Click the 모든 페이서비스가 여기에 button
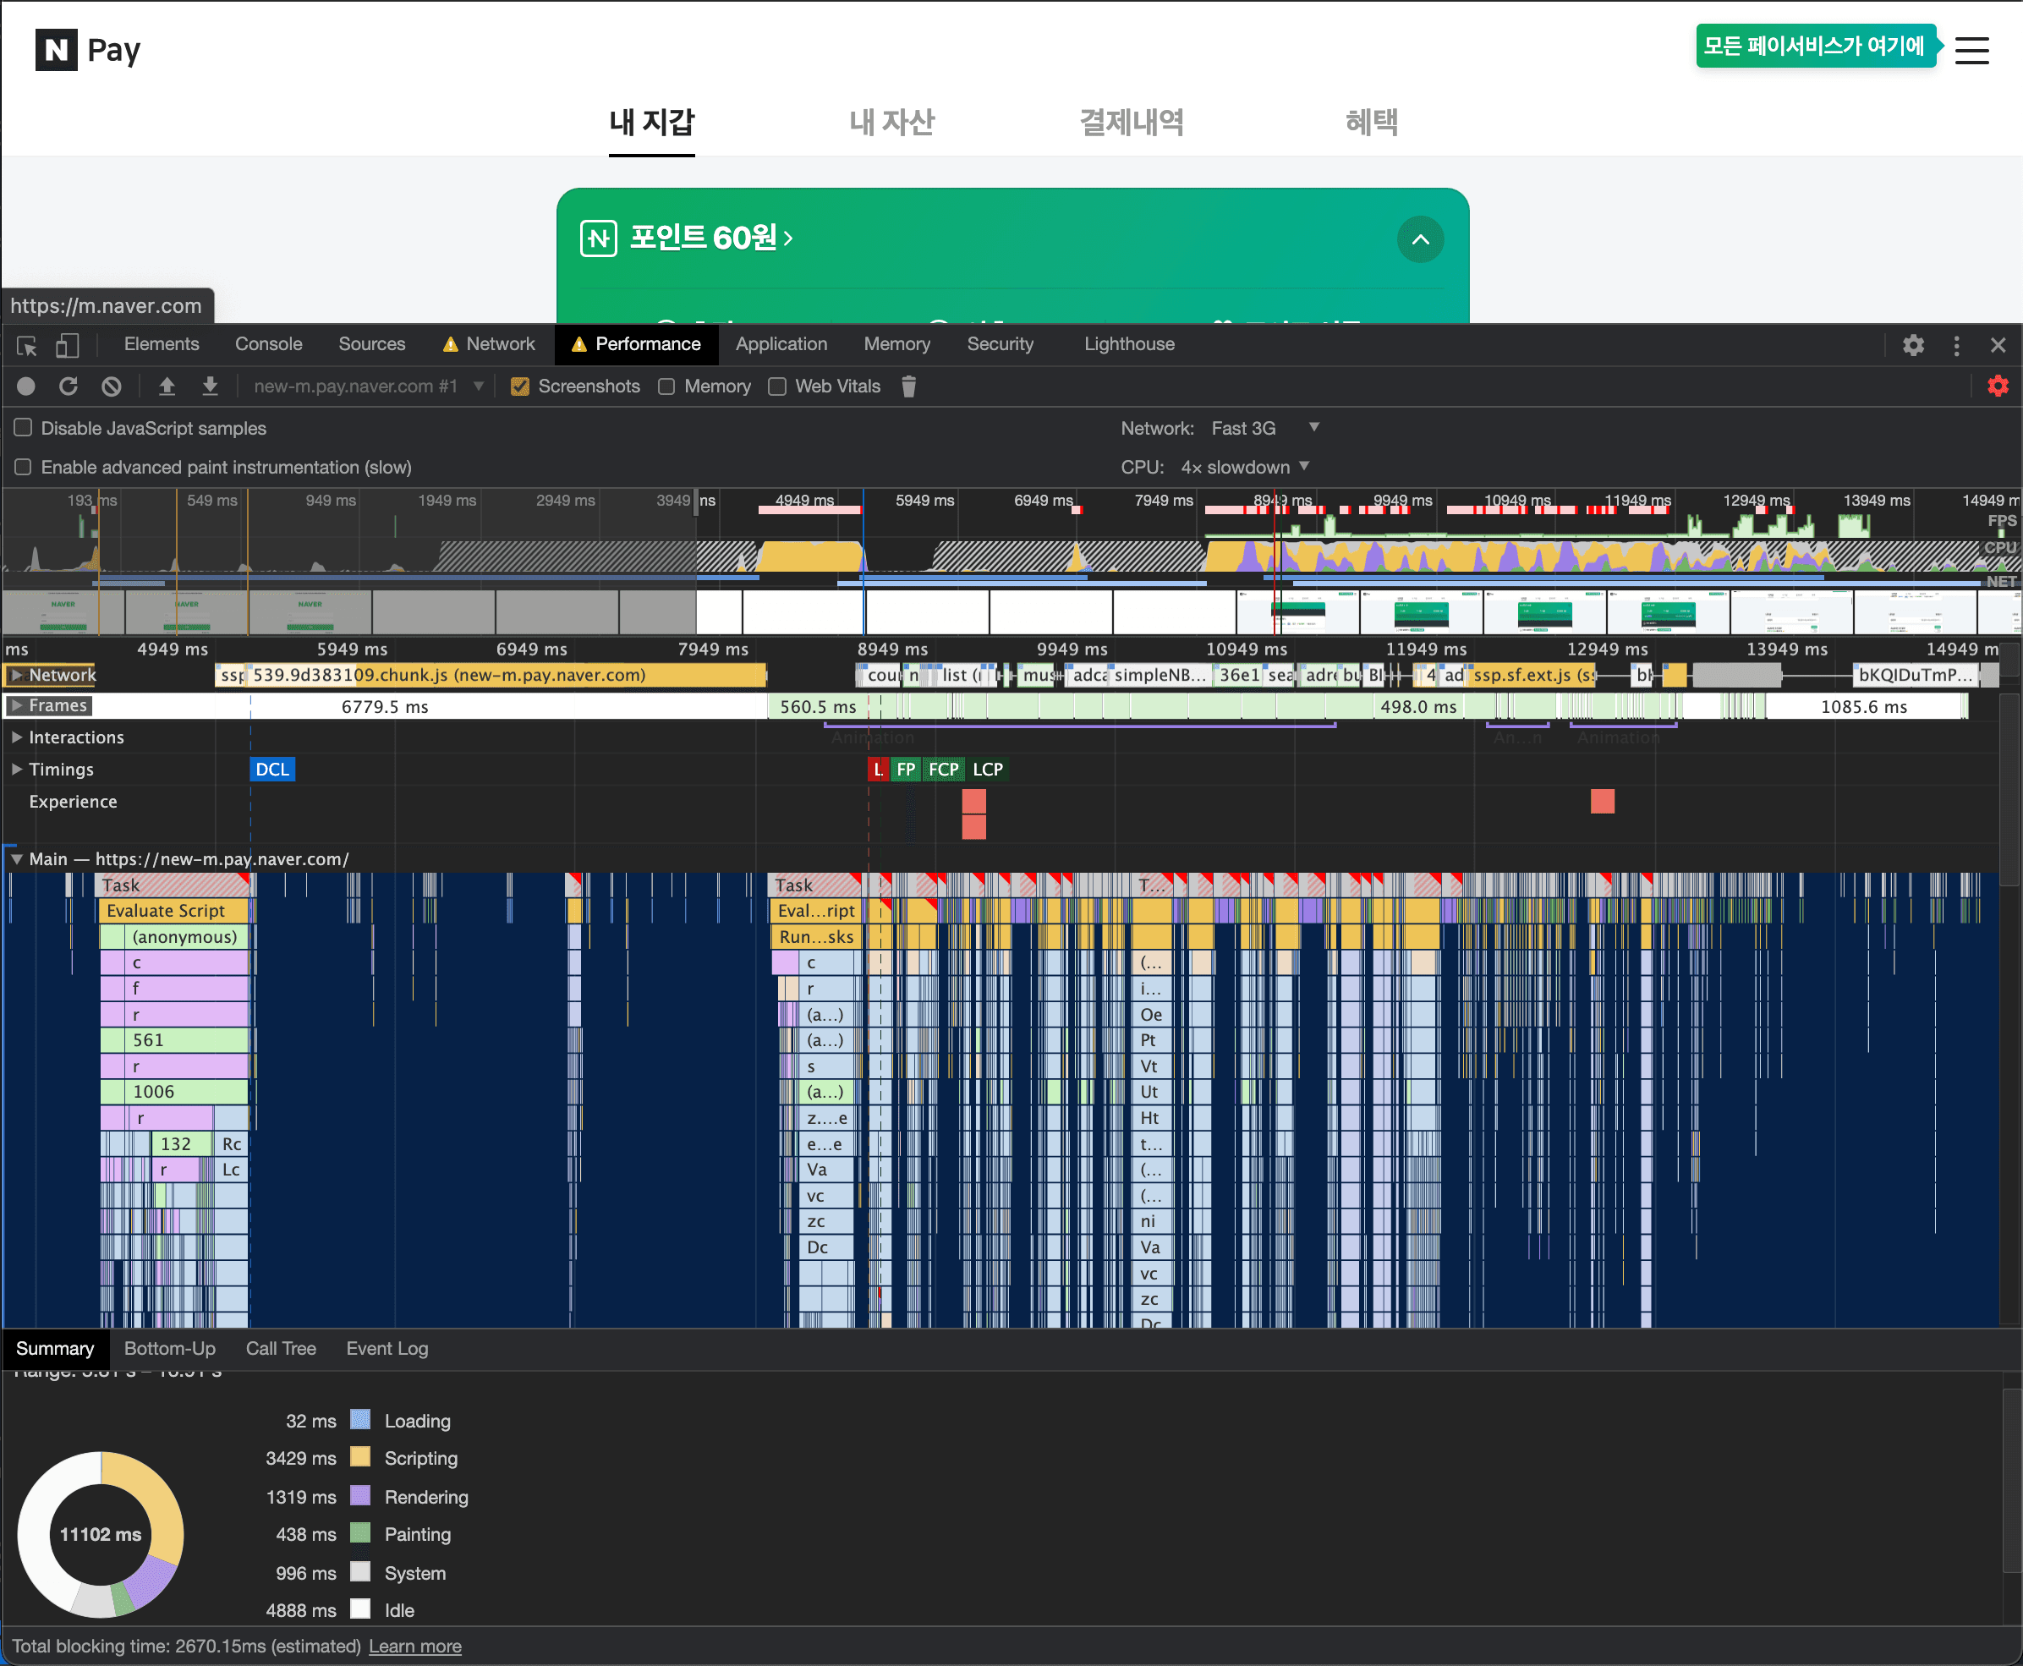 (1815, 45)
